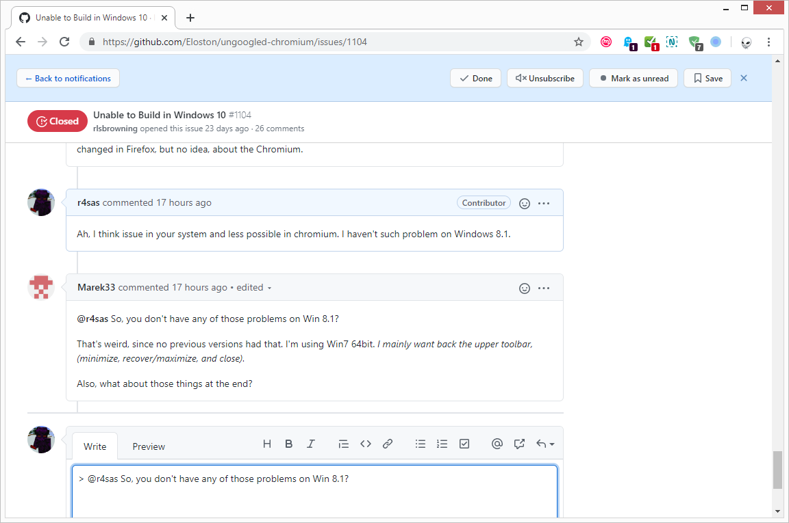The image size is (789, 523).
Task: Click the 17 hours ago timestamp on r4sas comment
Action: (x=184, y=202)
